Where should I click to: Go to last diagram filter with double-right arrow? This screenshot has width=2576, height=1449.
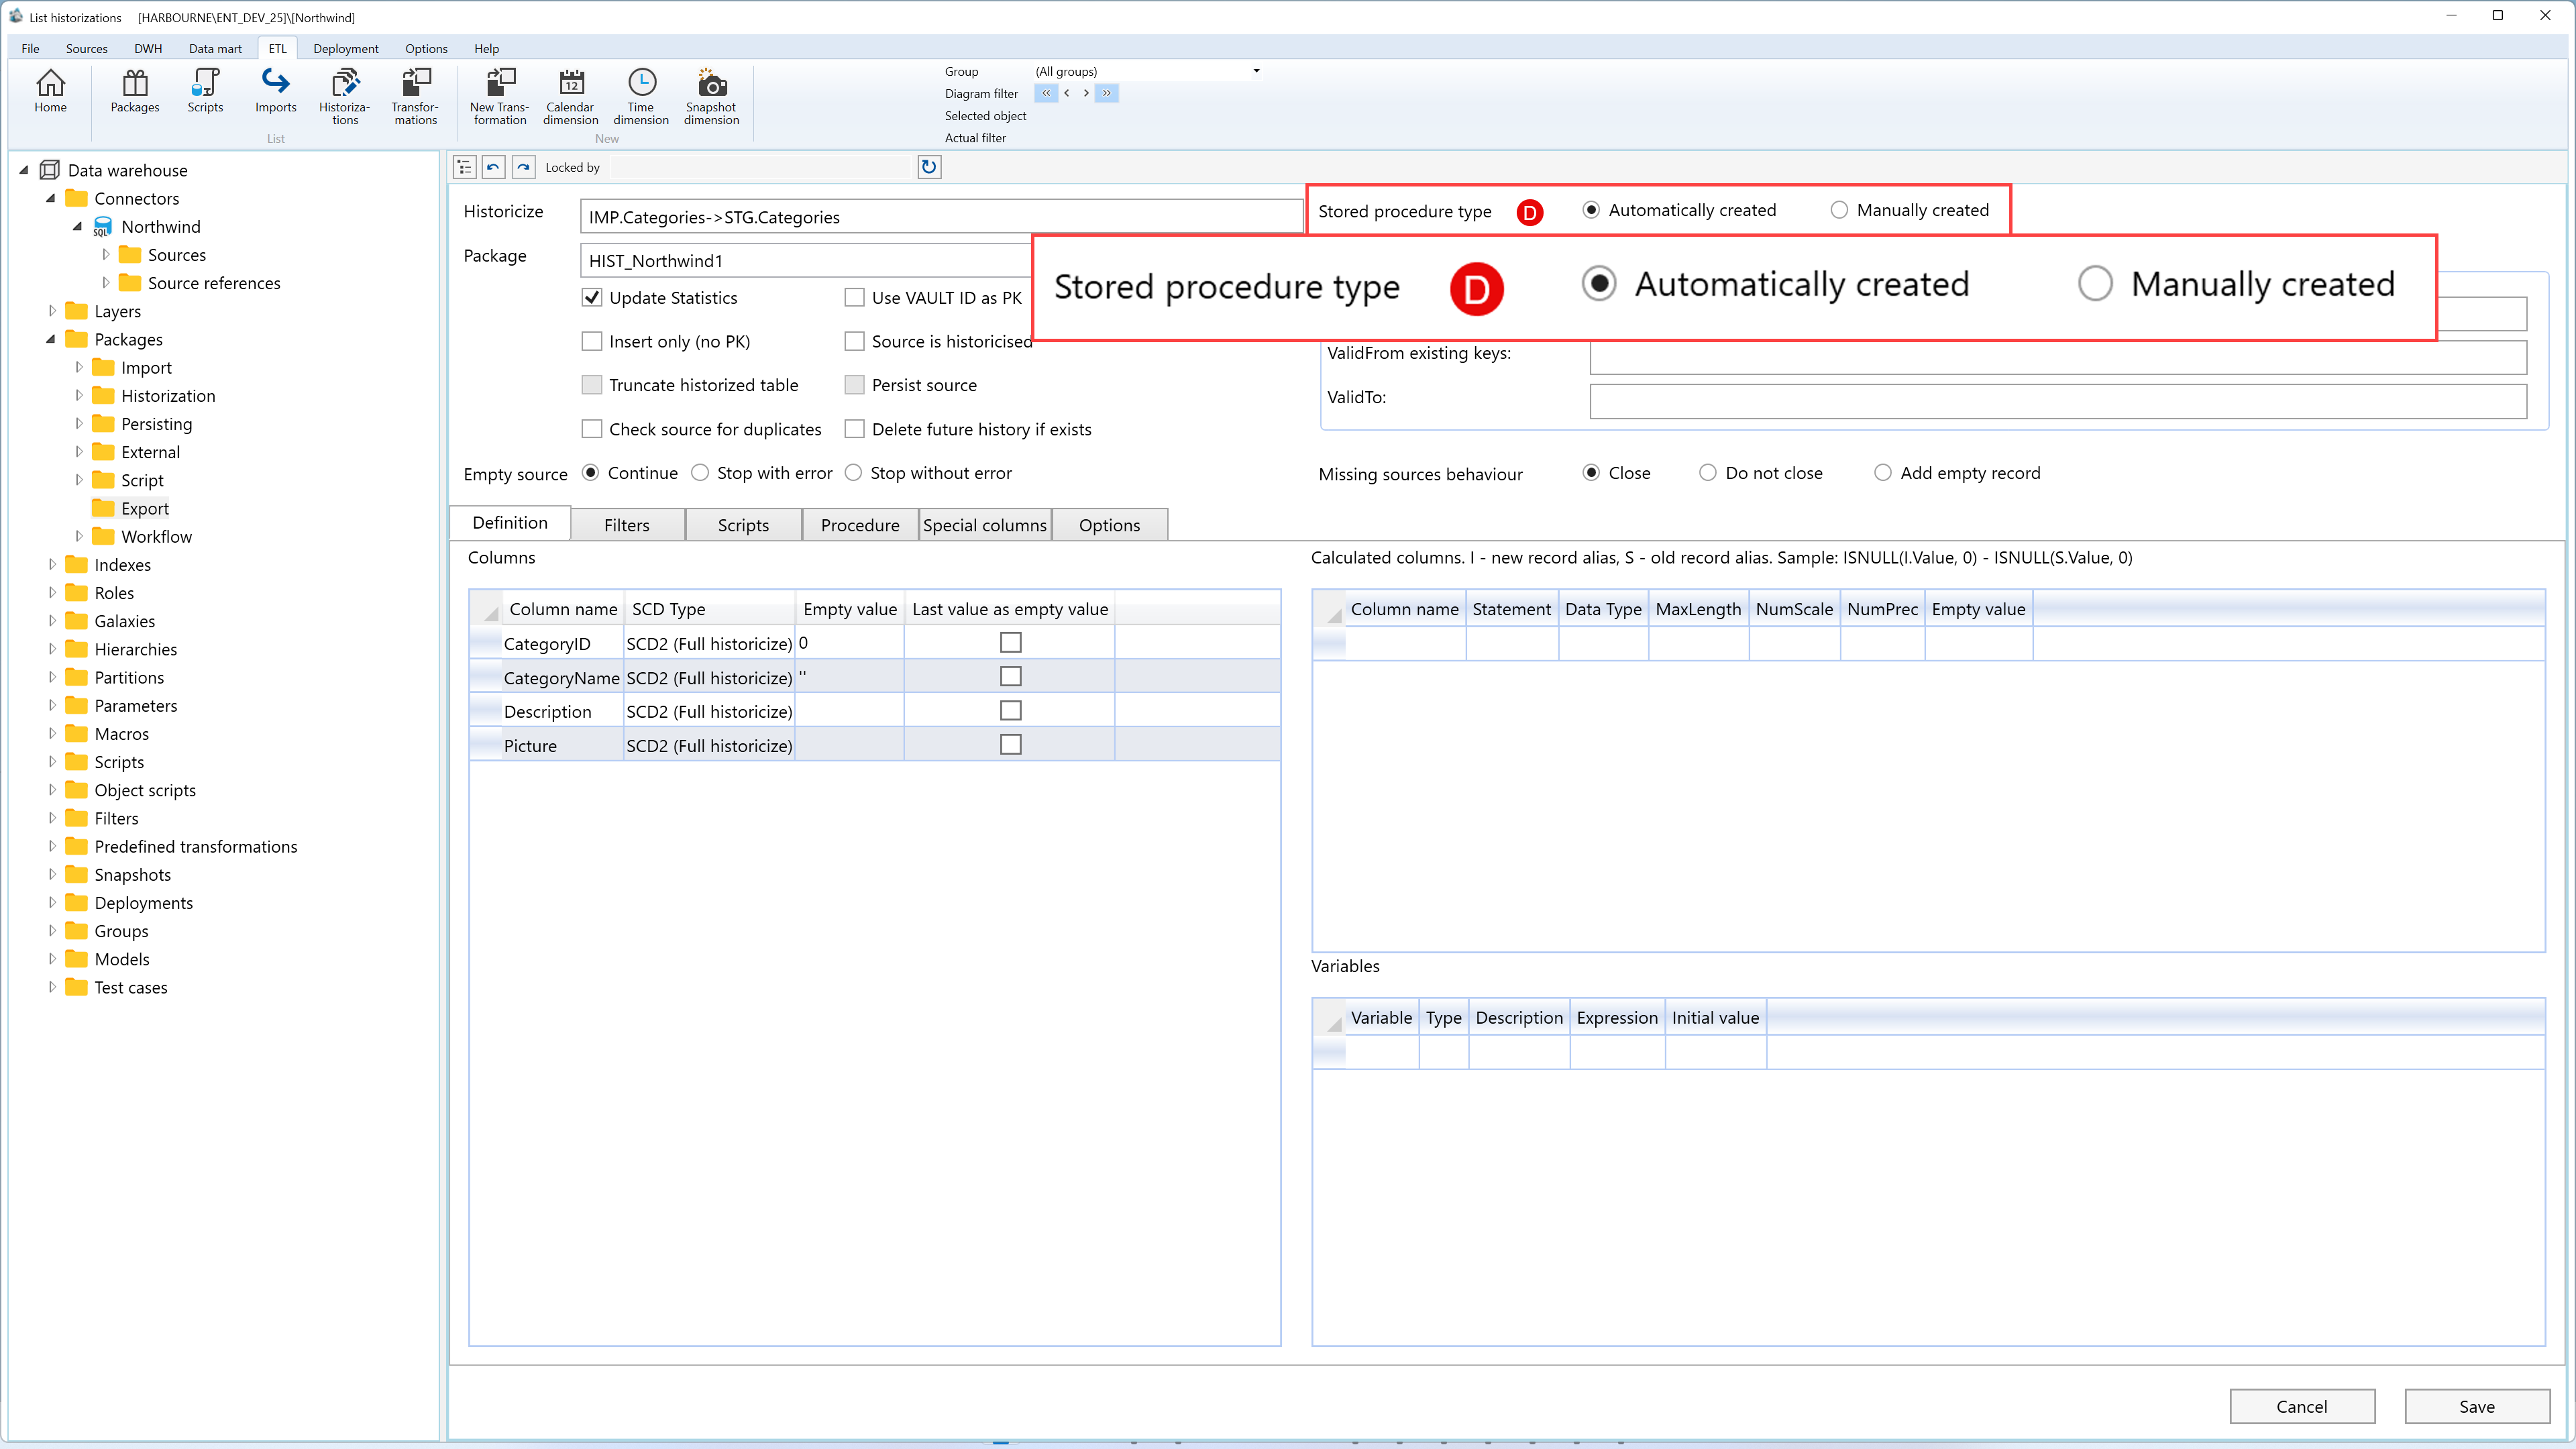pos(1106,93)
